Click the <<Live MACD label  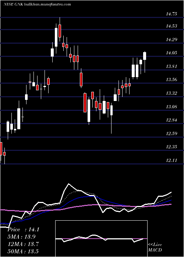(x=155, y=247)
